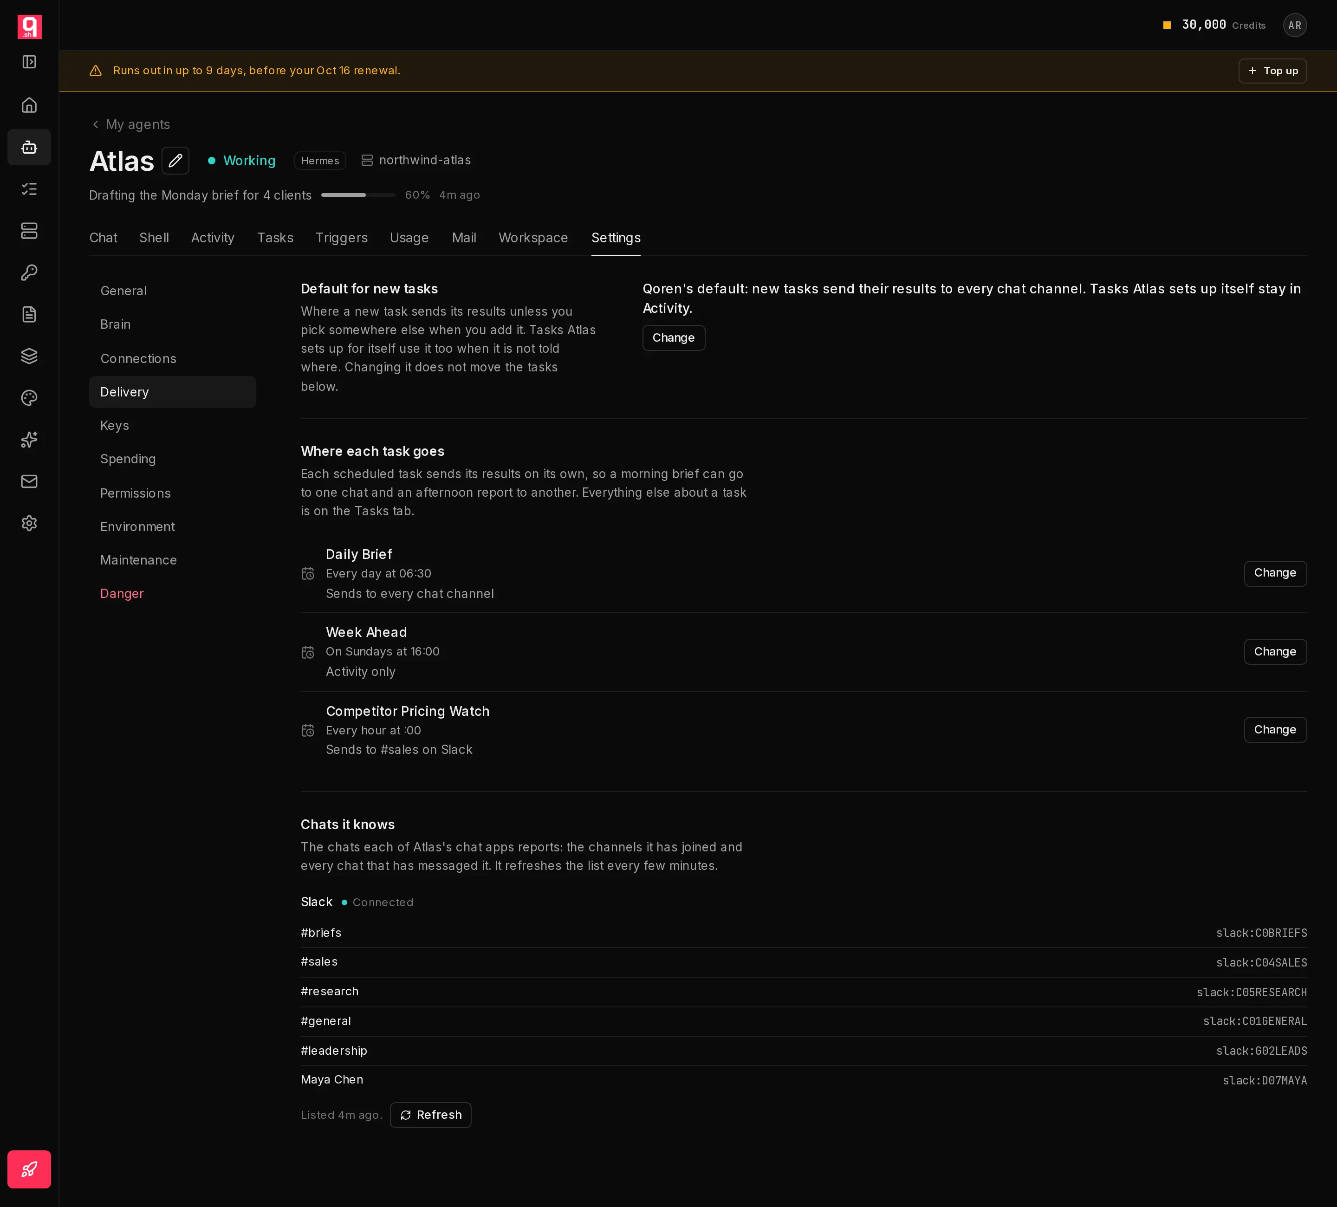Open the document icon in sidebar
Image resolution: width=1337 pixels, height=1207 pixels.
29,314
